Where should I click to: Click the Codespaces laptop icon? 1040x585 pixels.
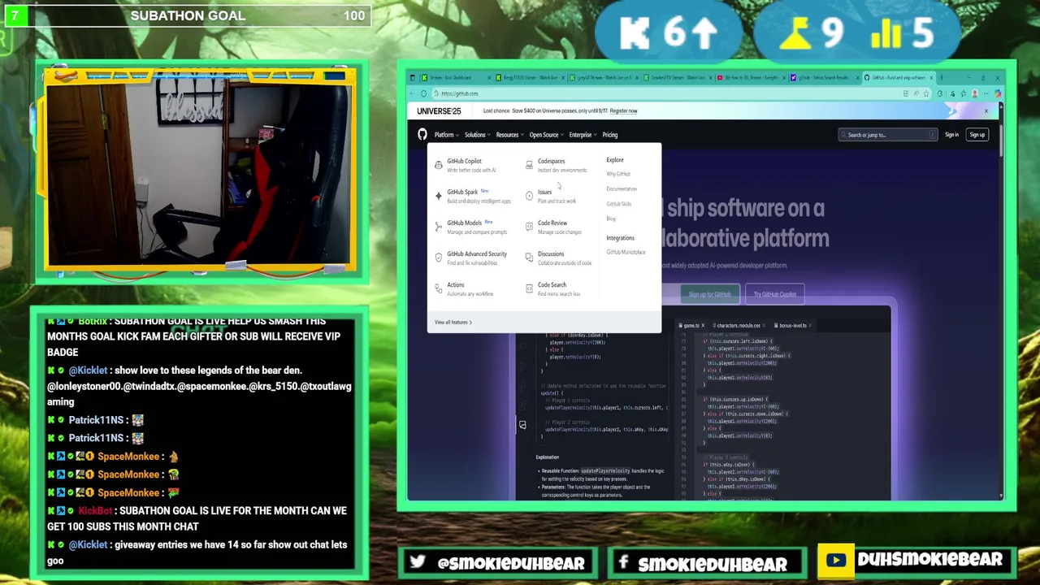tap(529, 165)
